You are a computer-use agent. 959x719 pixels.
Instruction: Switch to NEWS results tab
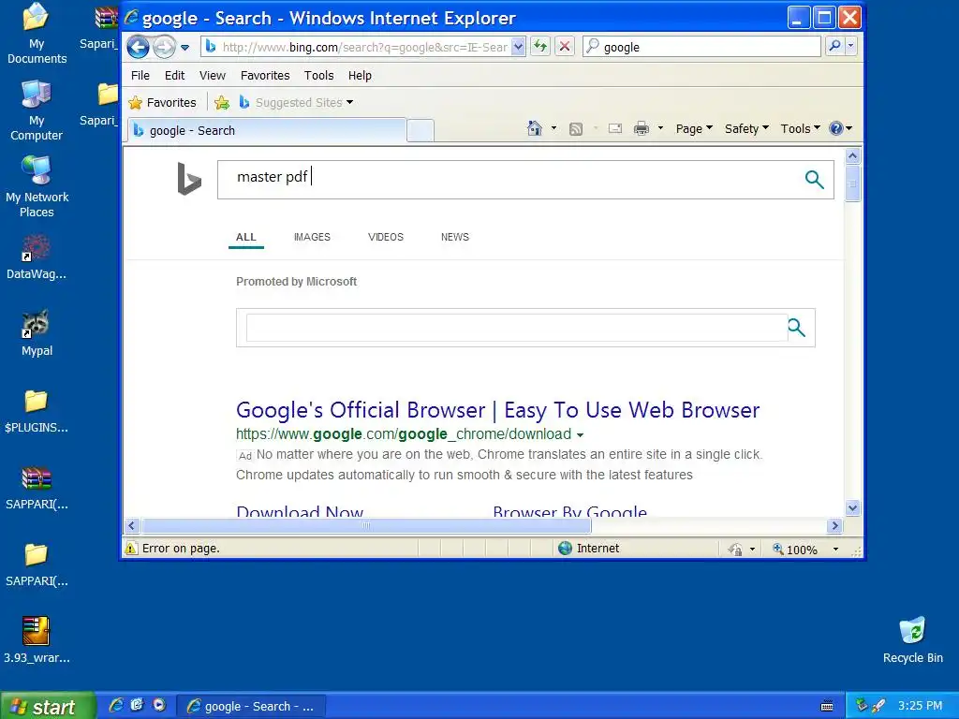click(x=455, y=237)
